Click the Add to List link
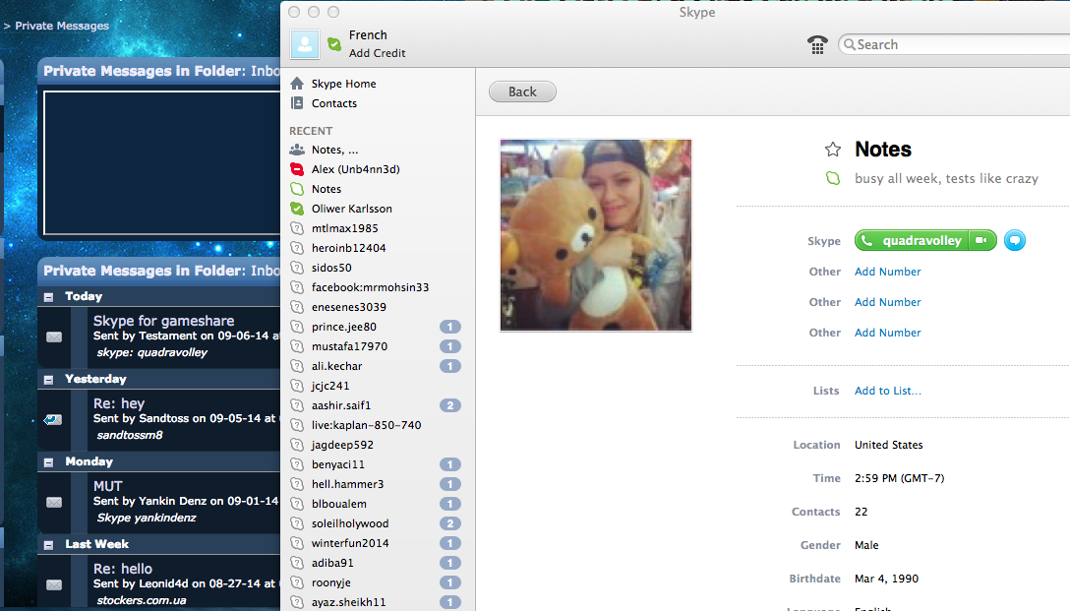The width and height of the screenshot is (1070, 611). [888, 391]
